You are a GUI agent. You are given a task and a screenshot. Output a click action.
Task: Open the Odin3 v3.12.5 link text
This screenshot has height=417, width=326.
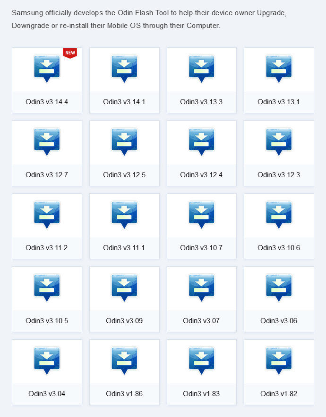pos(124,175)
